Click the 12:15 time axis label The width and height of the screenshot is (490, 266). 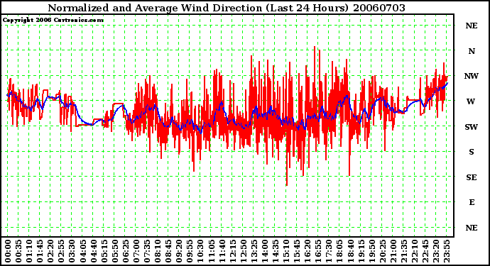(232, 251)
